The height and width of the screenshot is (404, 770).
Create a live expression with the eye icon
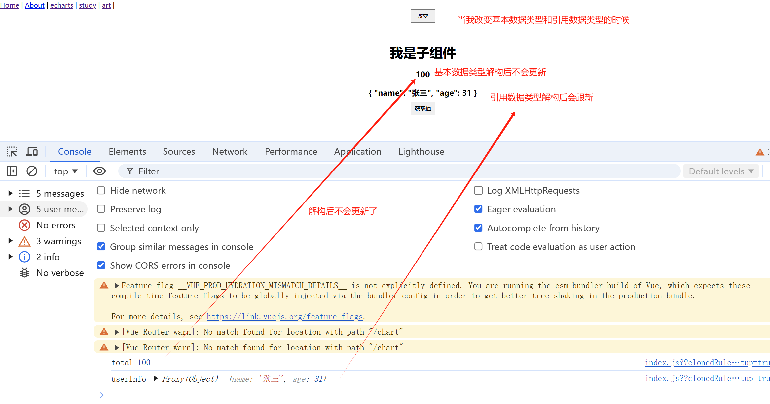[x=99, y=171]
